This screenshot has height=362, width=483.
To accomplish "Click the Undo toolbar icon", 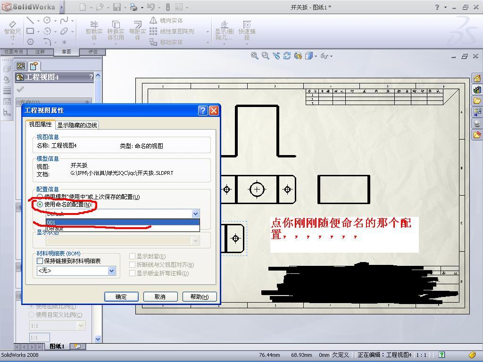I will click(x=150, y=7).
